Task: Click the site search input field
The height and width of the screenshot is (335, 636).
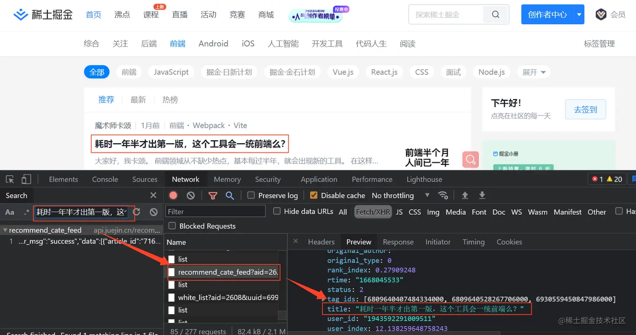Action: [446, 15]
